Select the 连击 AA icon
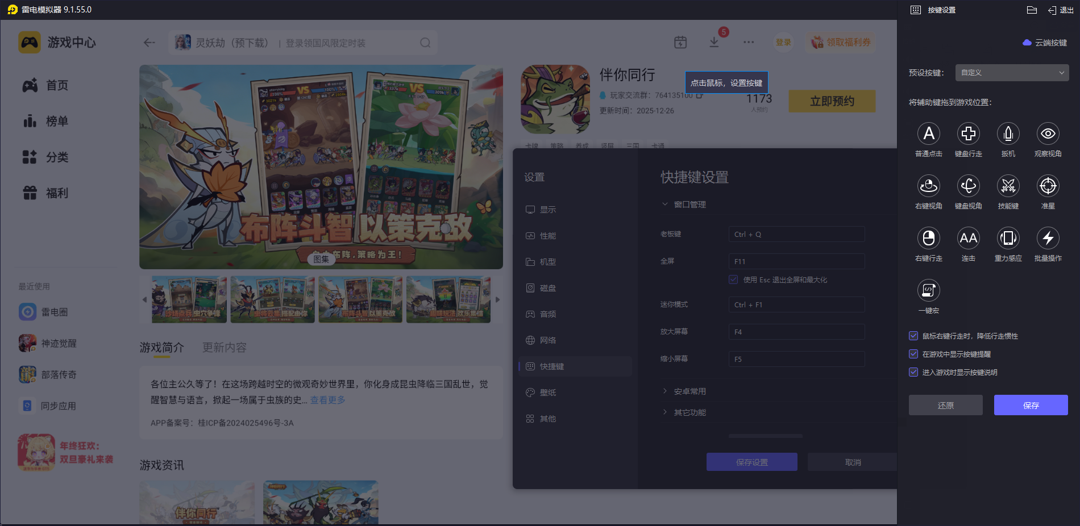 [969, 238]
